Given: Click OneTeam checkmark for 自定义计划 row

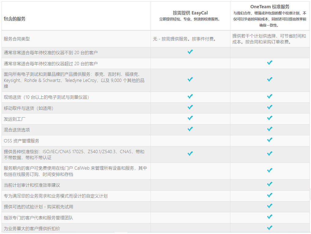Looking at the screenshot, I should (x=269, y=195).
